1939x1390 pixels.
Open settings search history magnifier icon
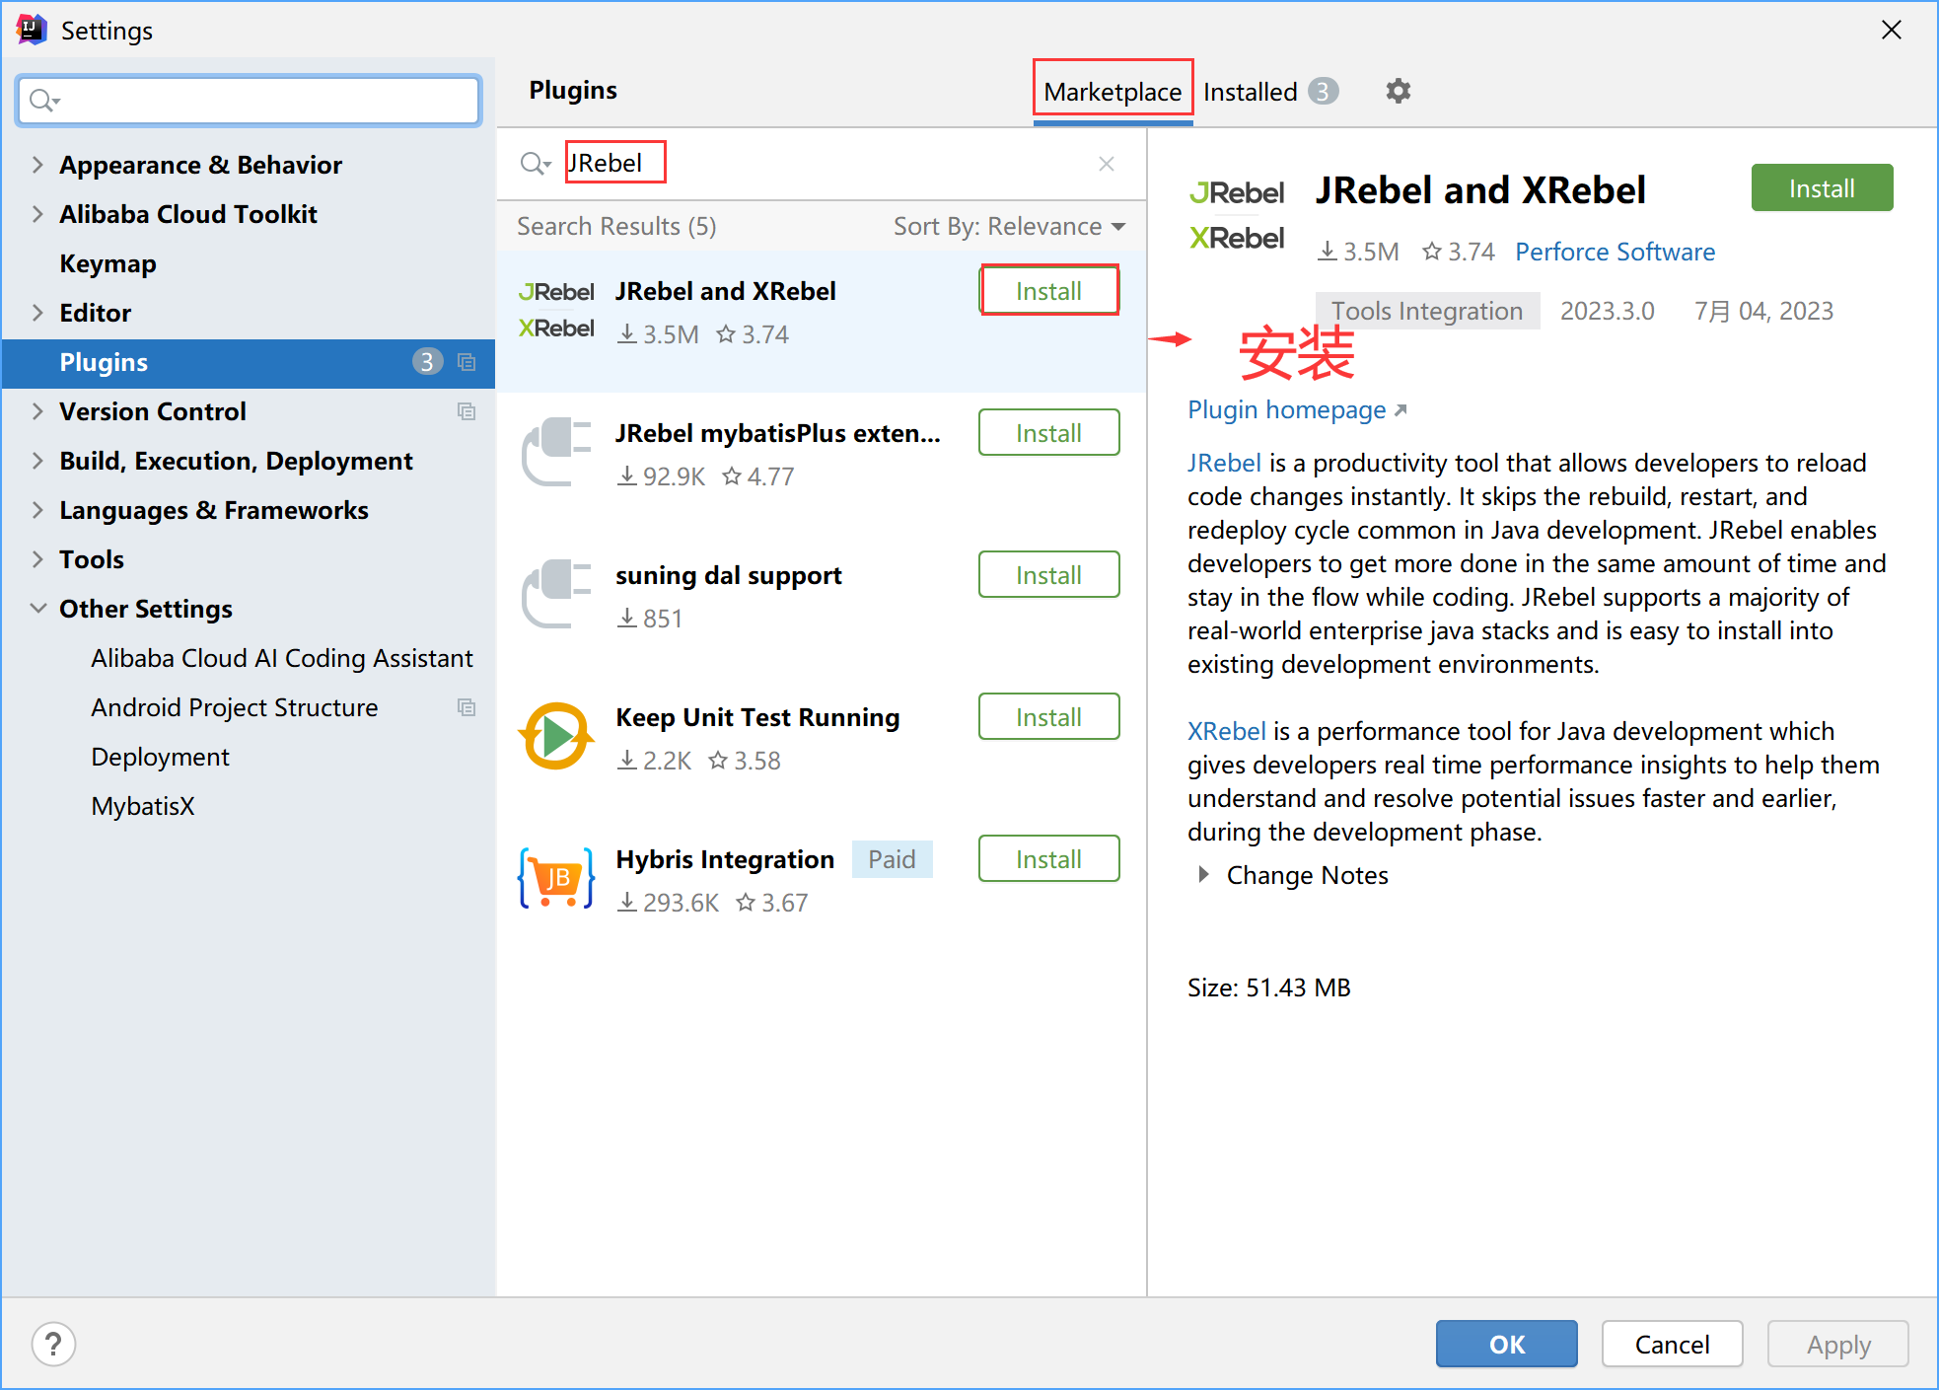coord(44,100)
